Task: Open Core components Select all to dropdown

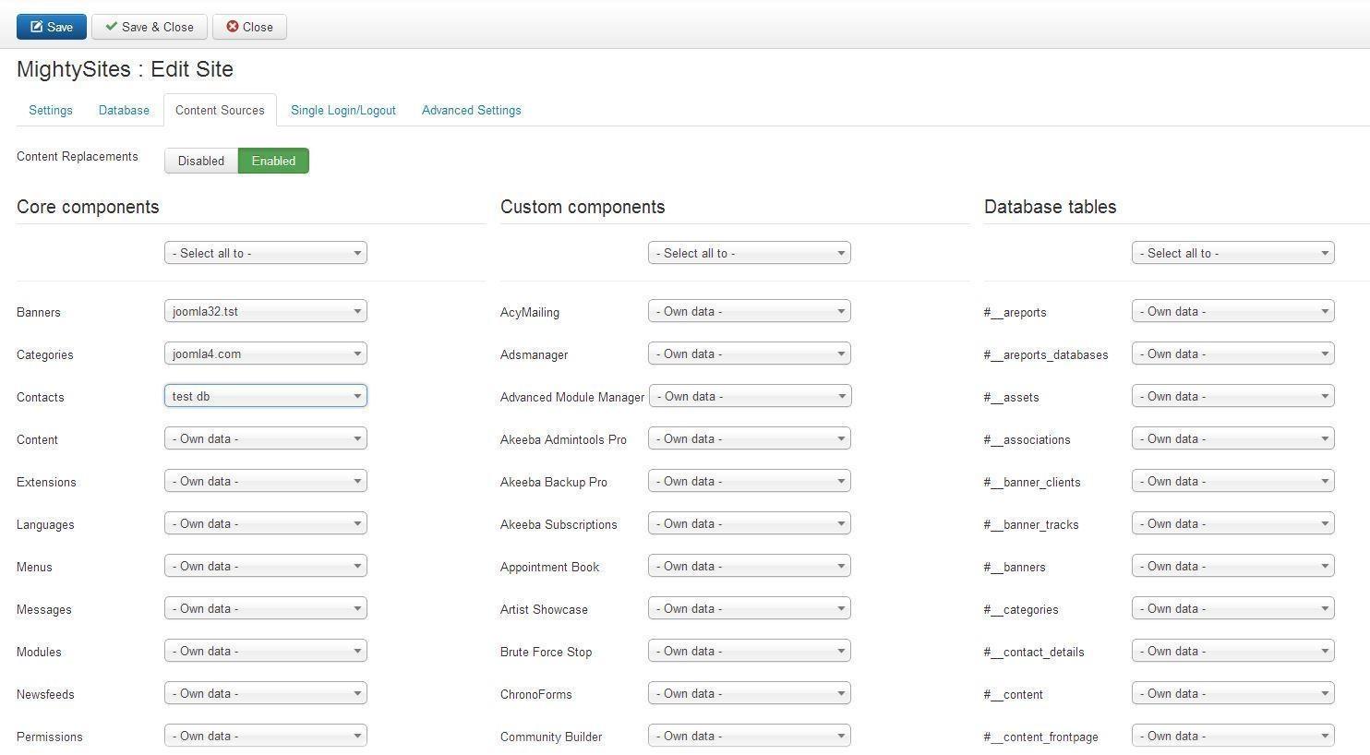Action: (x=266, y=253)
